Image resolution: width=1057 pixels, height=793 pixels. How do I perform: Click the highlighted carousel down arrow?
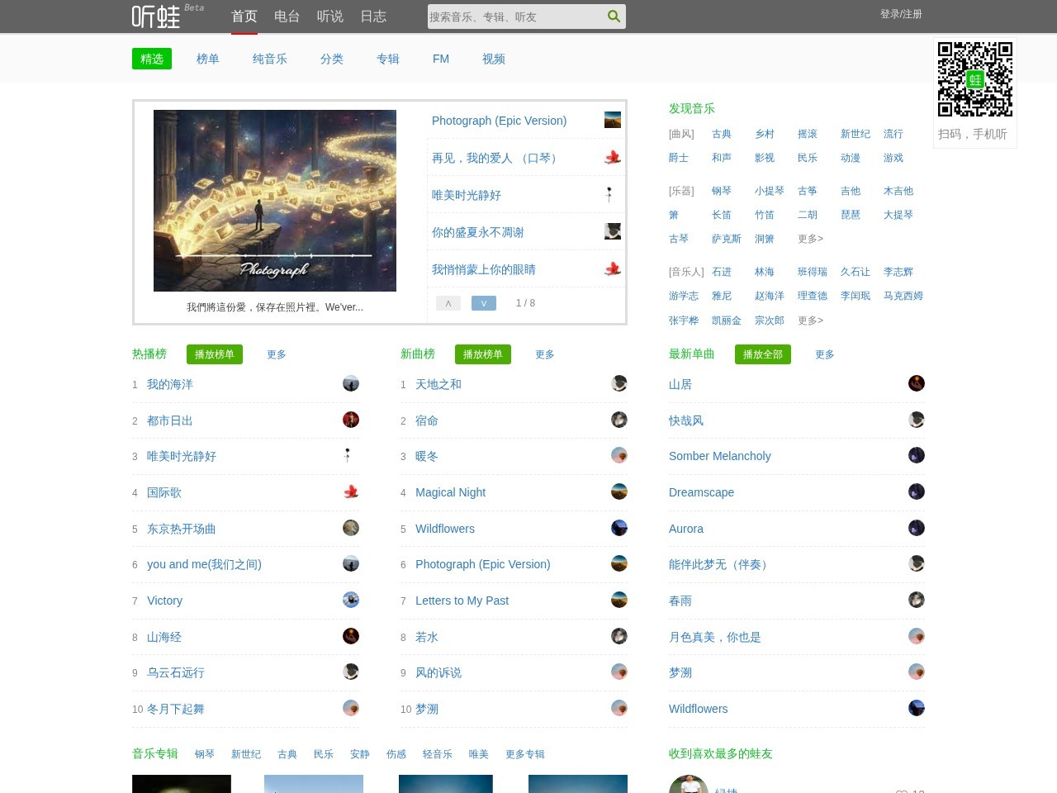click(484, 303)
